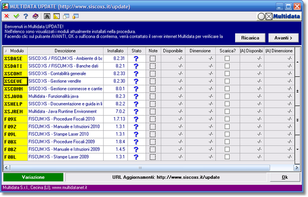Click the Ricarica button
The height and width of the screenshot is (197, 308).
coord(250,38)
